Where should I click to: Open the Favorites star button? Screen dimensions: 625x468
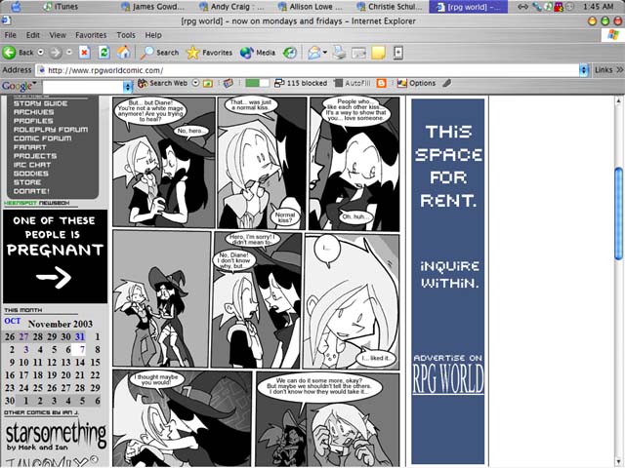(x=209, y=53)
